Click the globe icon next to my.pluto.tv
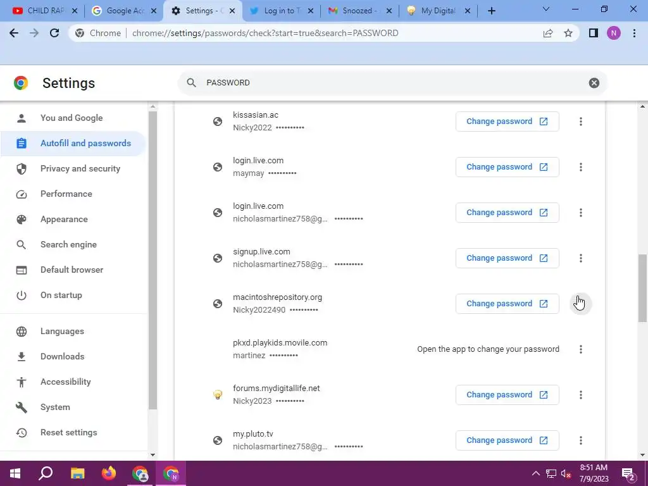This screenshot has width=648, height=486. (218, 440)
